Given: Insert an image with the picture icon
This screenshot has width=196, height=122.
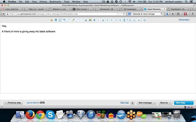Looking at the screenshot, I should tap(90, 20).
